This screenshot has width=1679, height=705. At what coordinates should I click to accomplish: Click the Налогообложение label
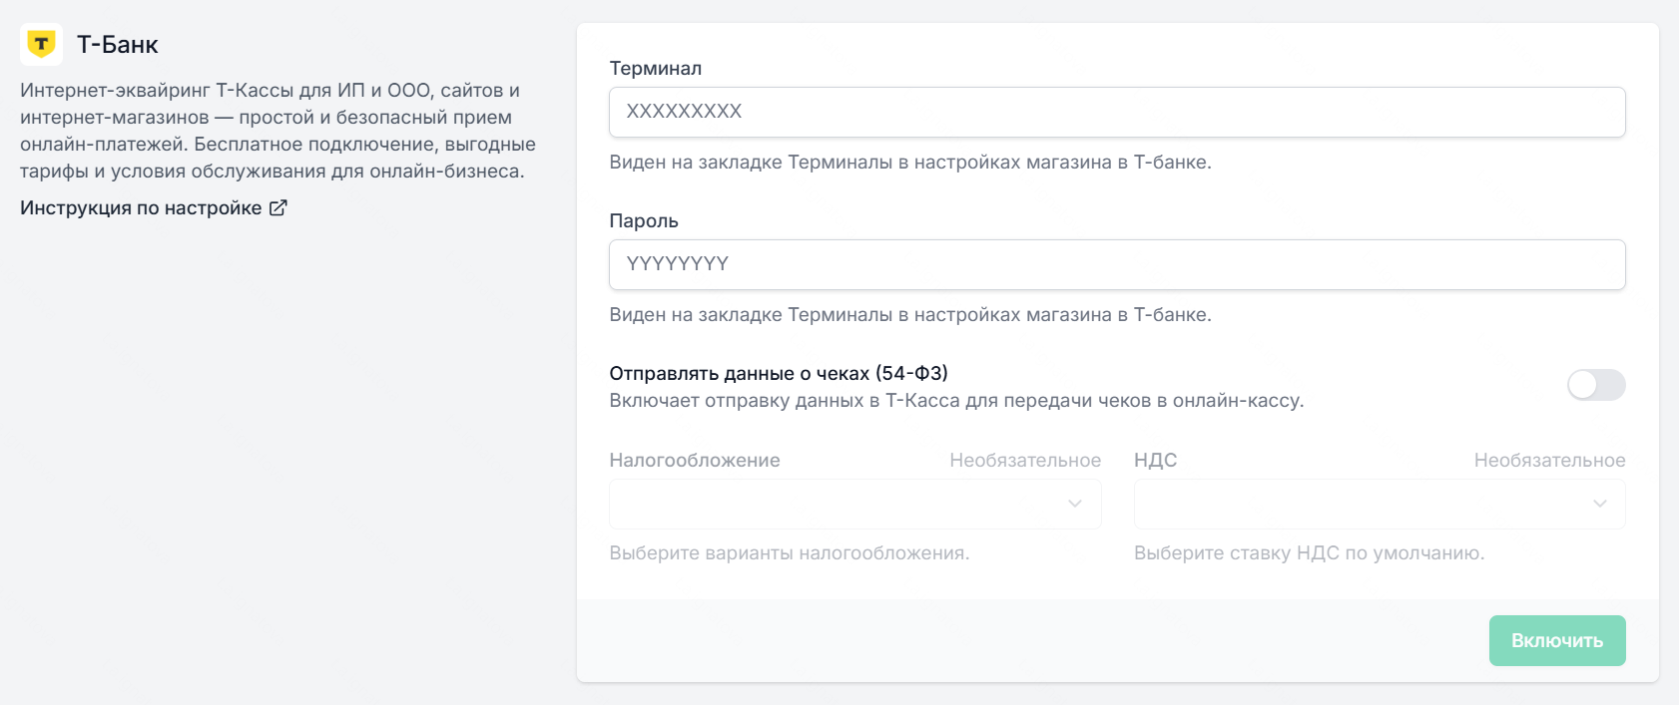tap(695, 460)
